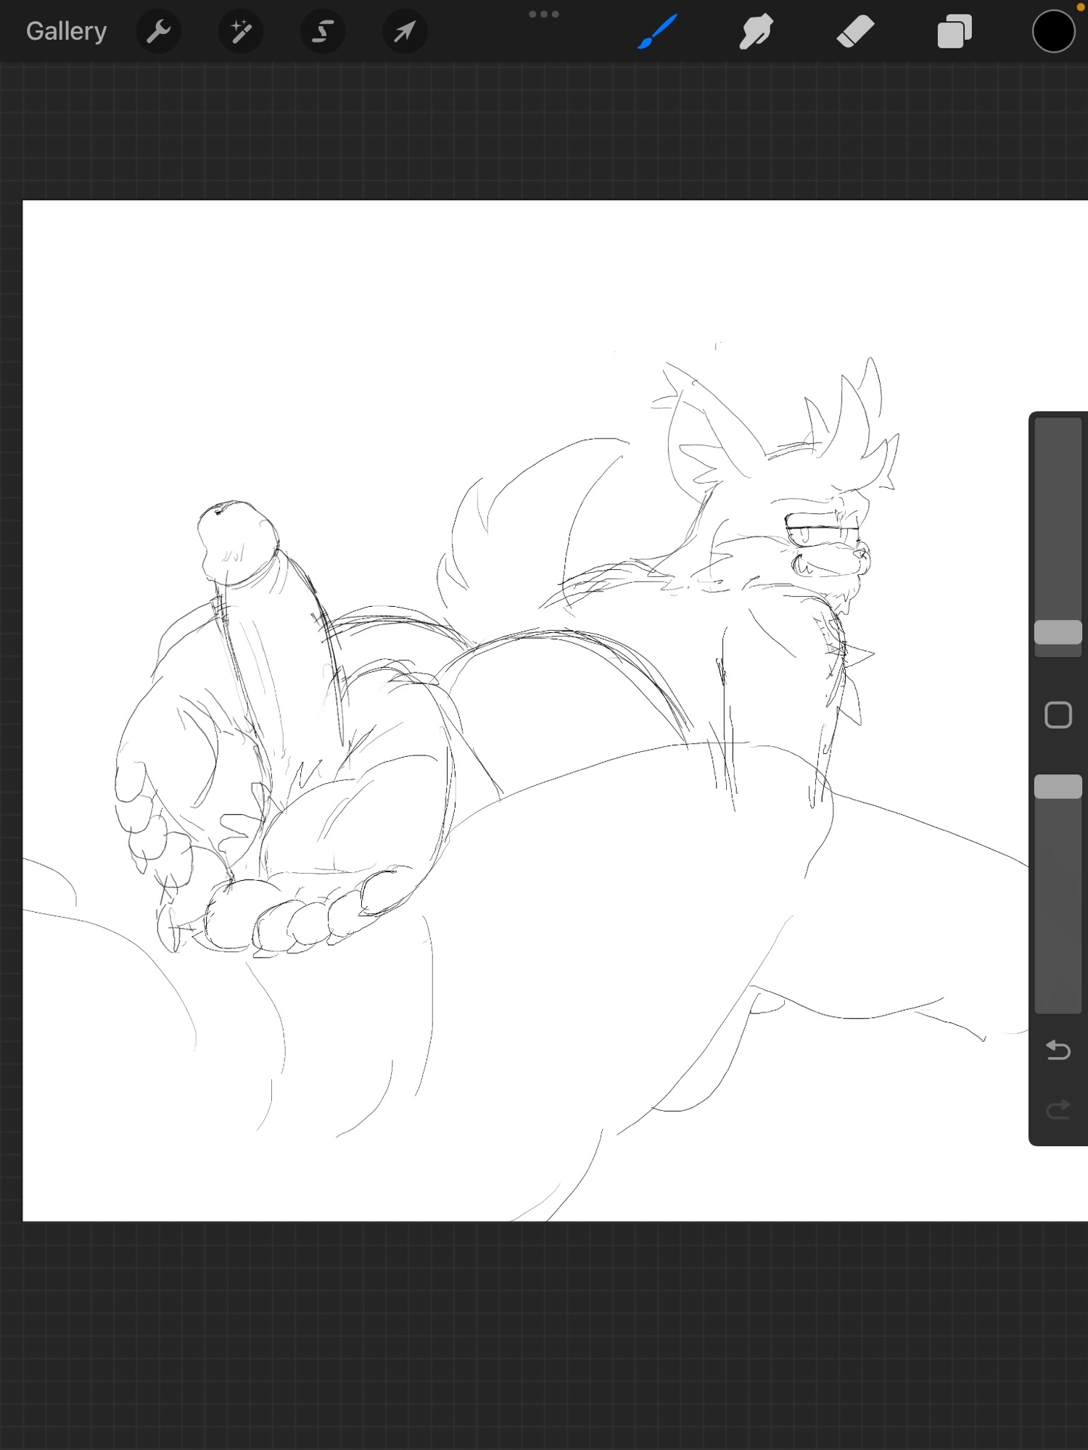This screenshot has width=1088, height=1450.
Task: Open the Gallery view
Action: tap(66, 31)
